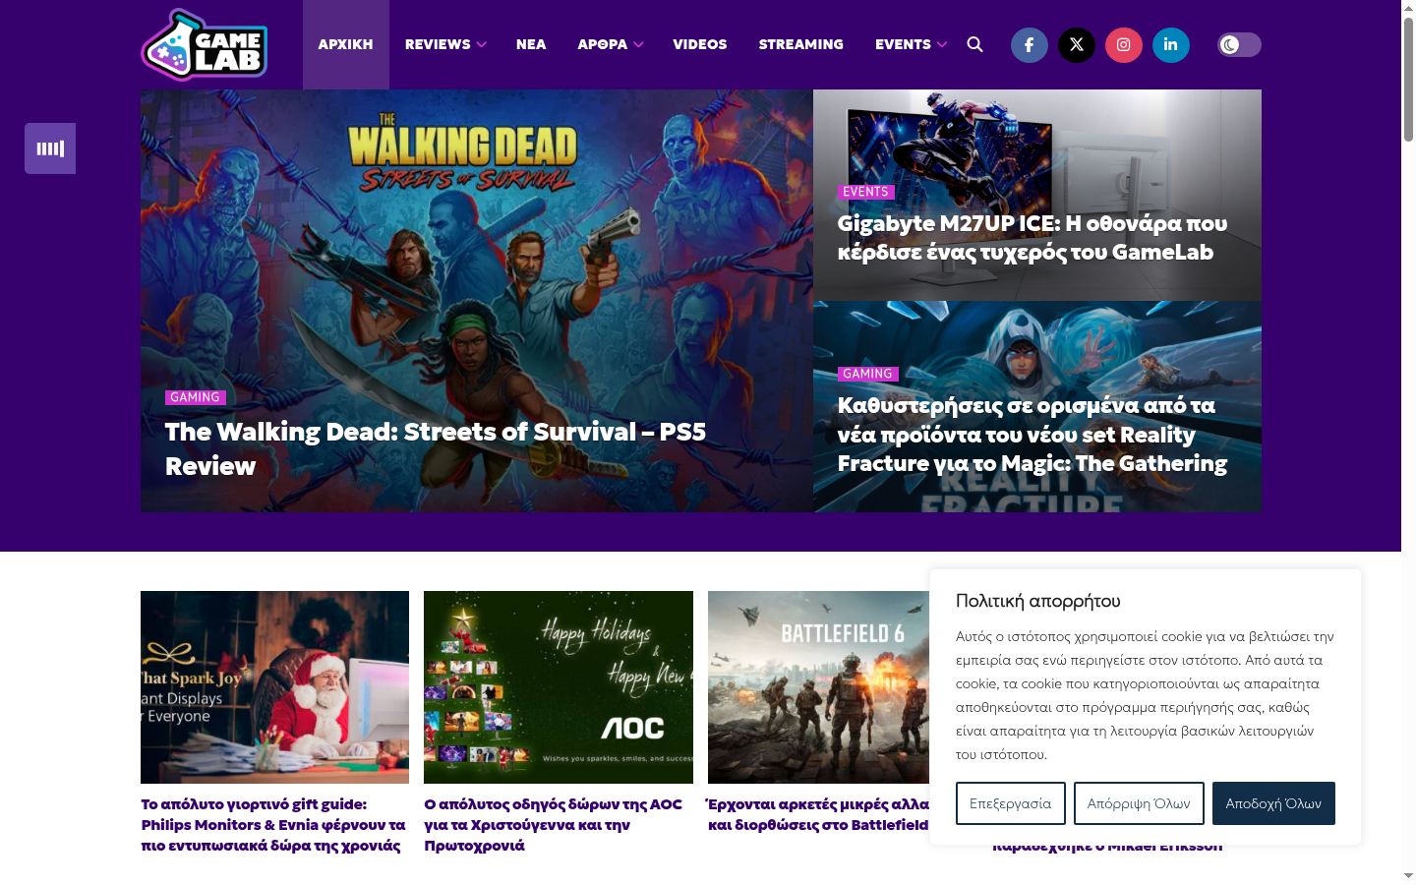Visit the GameLab Facebook page icon
Image resolution: width=1416 pixels, height=885 pixels.
tap(1030, 44)
